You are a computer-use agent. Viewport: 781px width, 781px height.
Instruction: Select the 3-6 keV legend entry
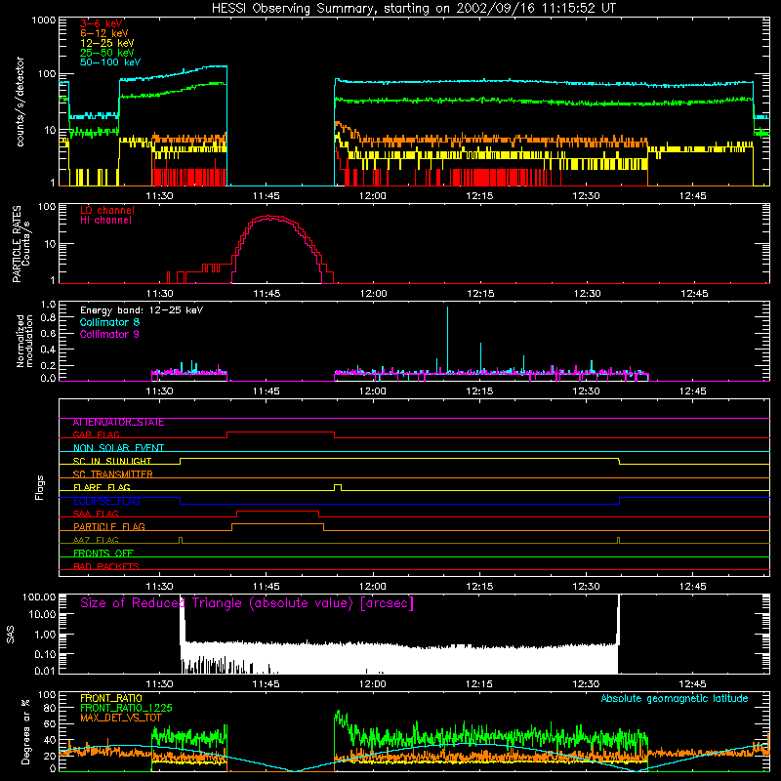[102, 23]
